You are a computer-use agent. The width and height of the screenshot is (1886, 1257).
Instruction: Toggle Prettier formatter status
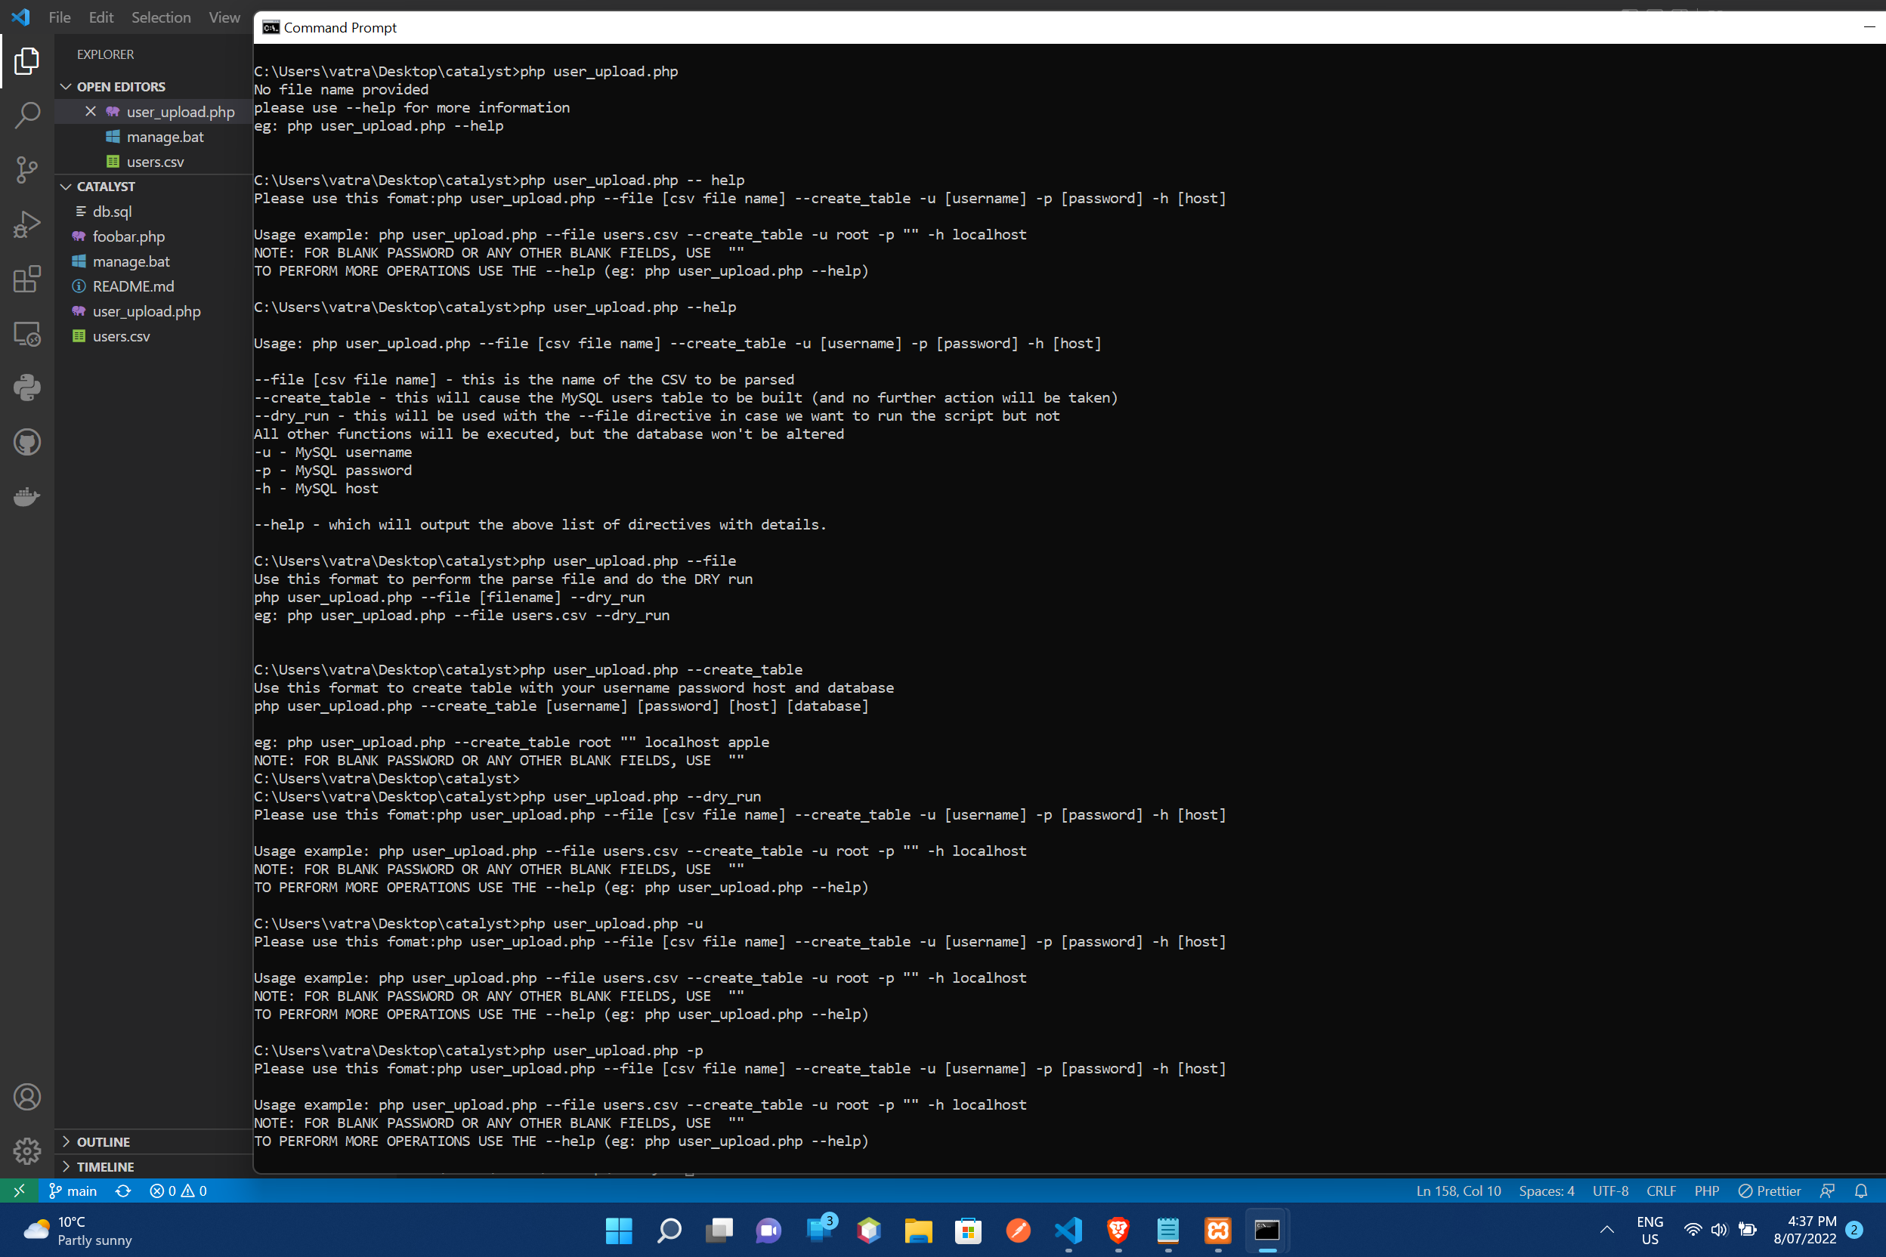[1770, 1191]
